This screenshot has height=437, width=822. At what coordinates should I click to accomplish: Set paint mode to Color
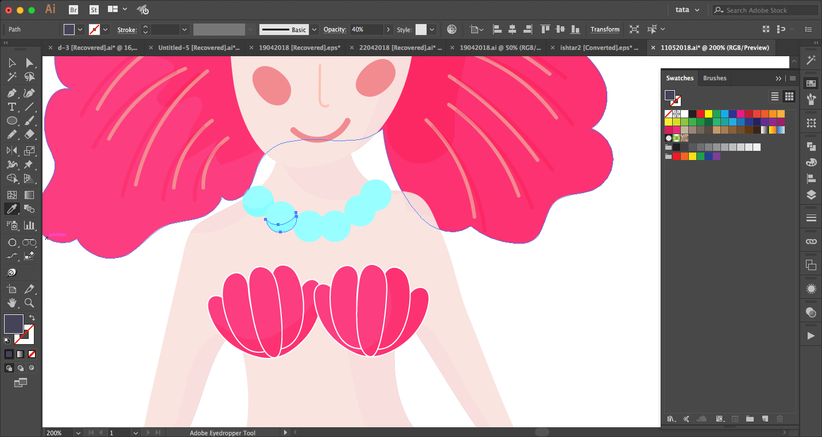pos(9,354)
